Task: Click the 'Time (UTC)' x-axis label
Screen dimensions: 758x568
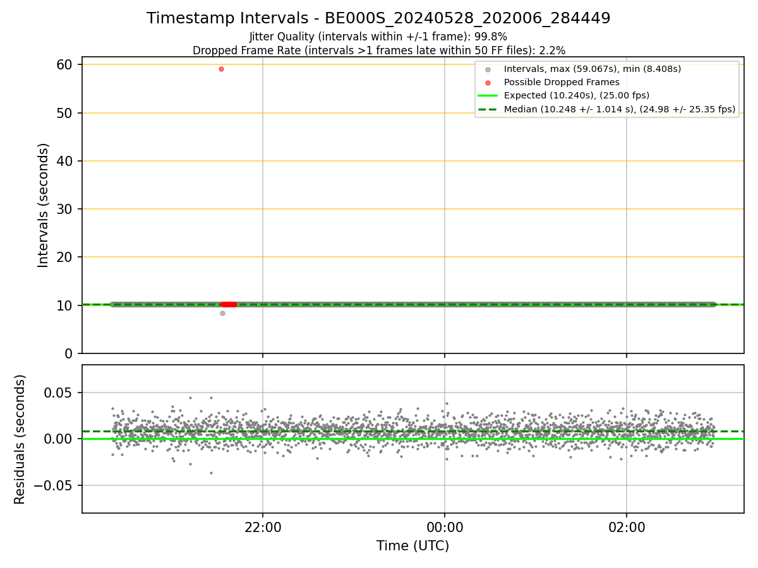Action: pyautogui.click(x=412, y=546)
